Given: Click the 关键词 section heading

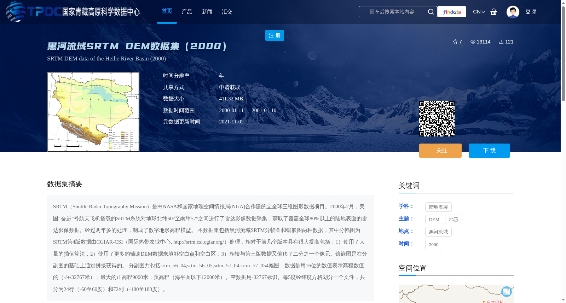Looking at the screenshot, I should pos(409,186).
